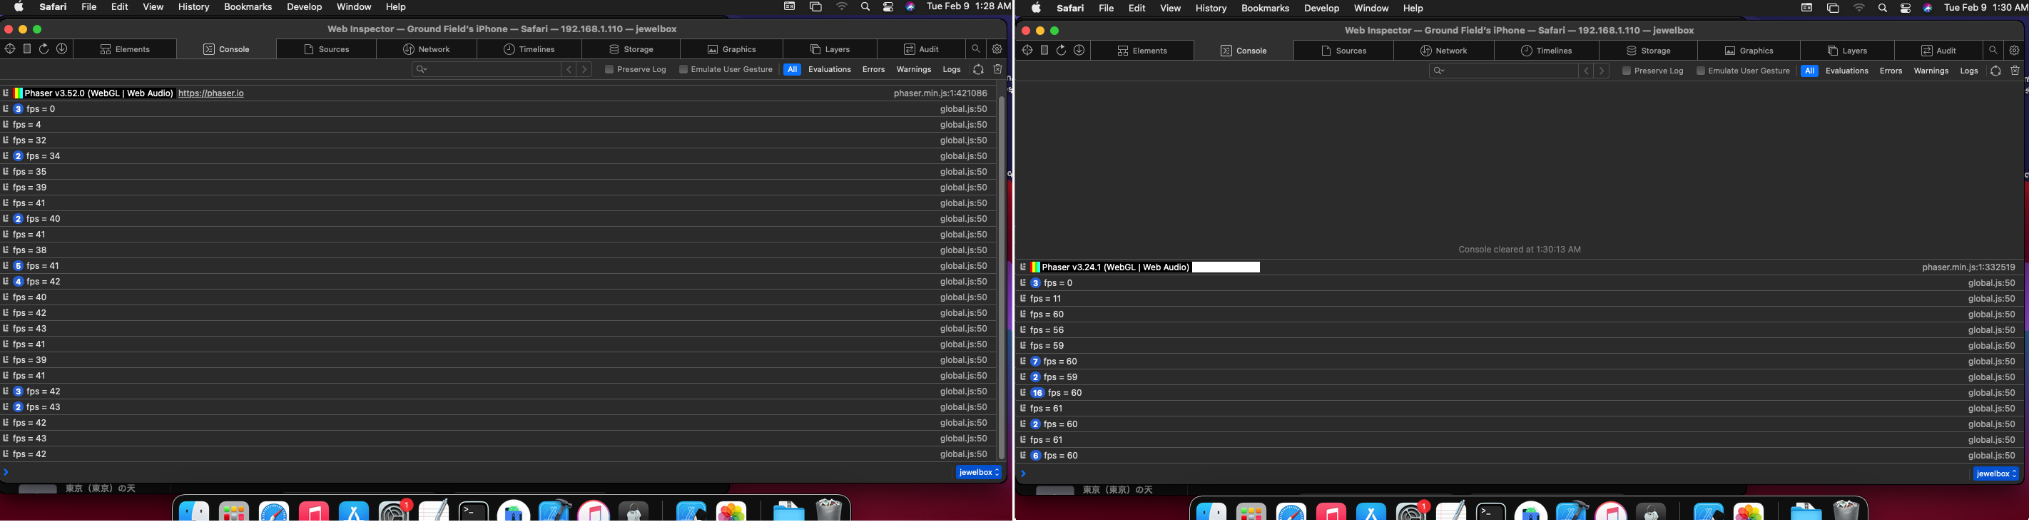Open device settings icon in right Web Inspector

pos(1044,51)
